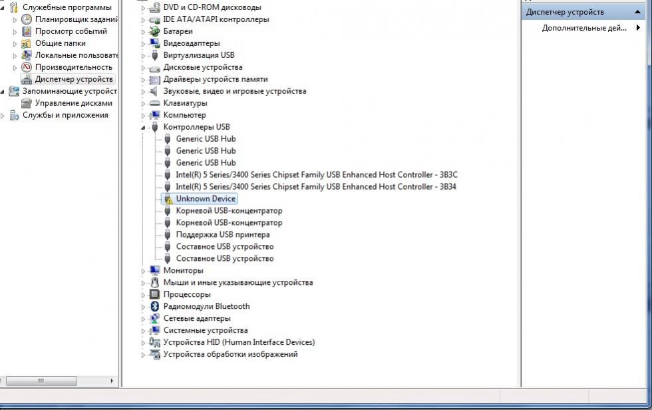
Task: Click the Storage devices icon
Action: 14,91
